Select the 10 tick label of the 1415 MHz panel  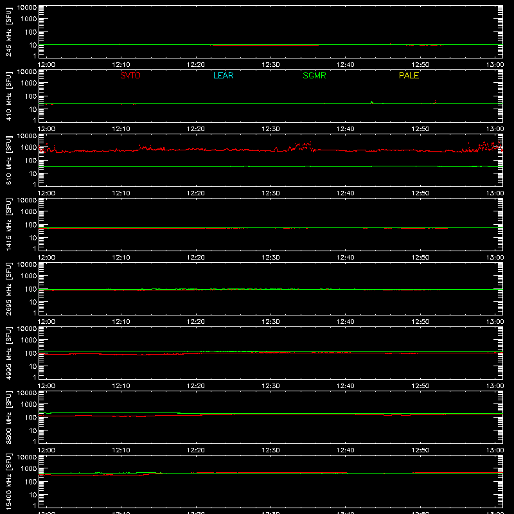(33, 238)
